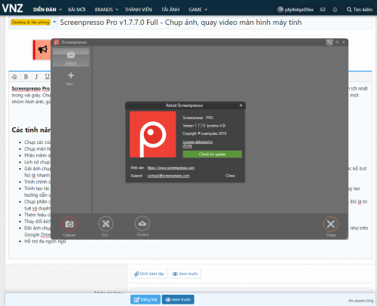The width and height of the screenshot is (377, 306).
Task: Click the megaphone announcement icon
Action: pos(43,50)
